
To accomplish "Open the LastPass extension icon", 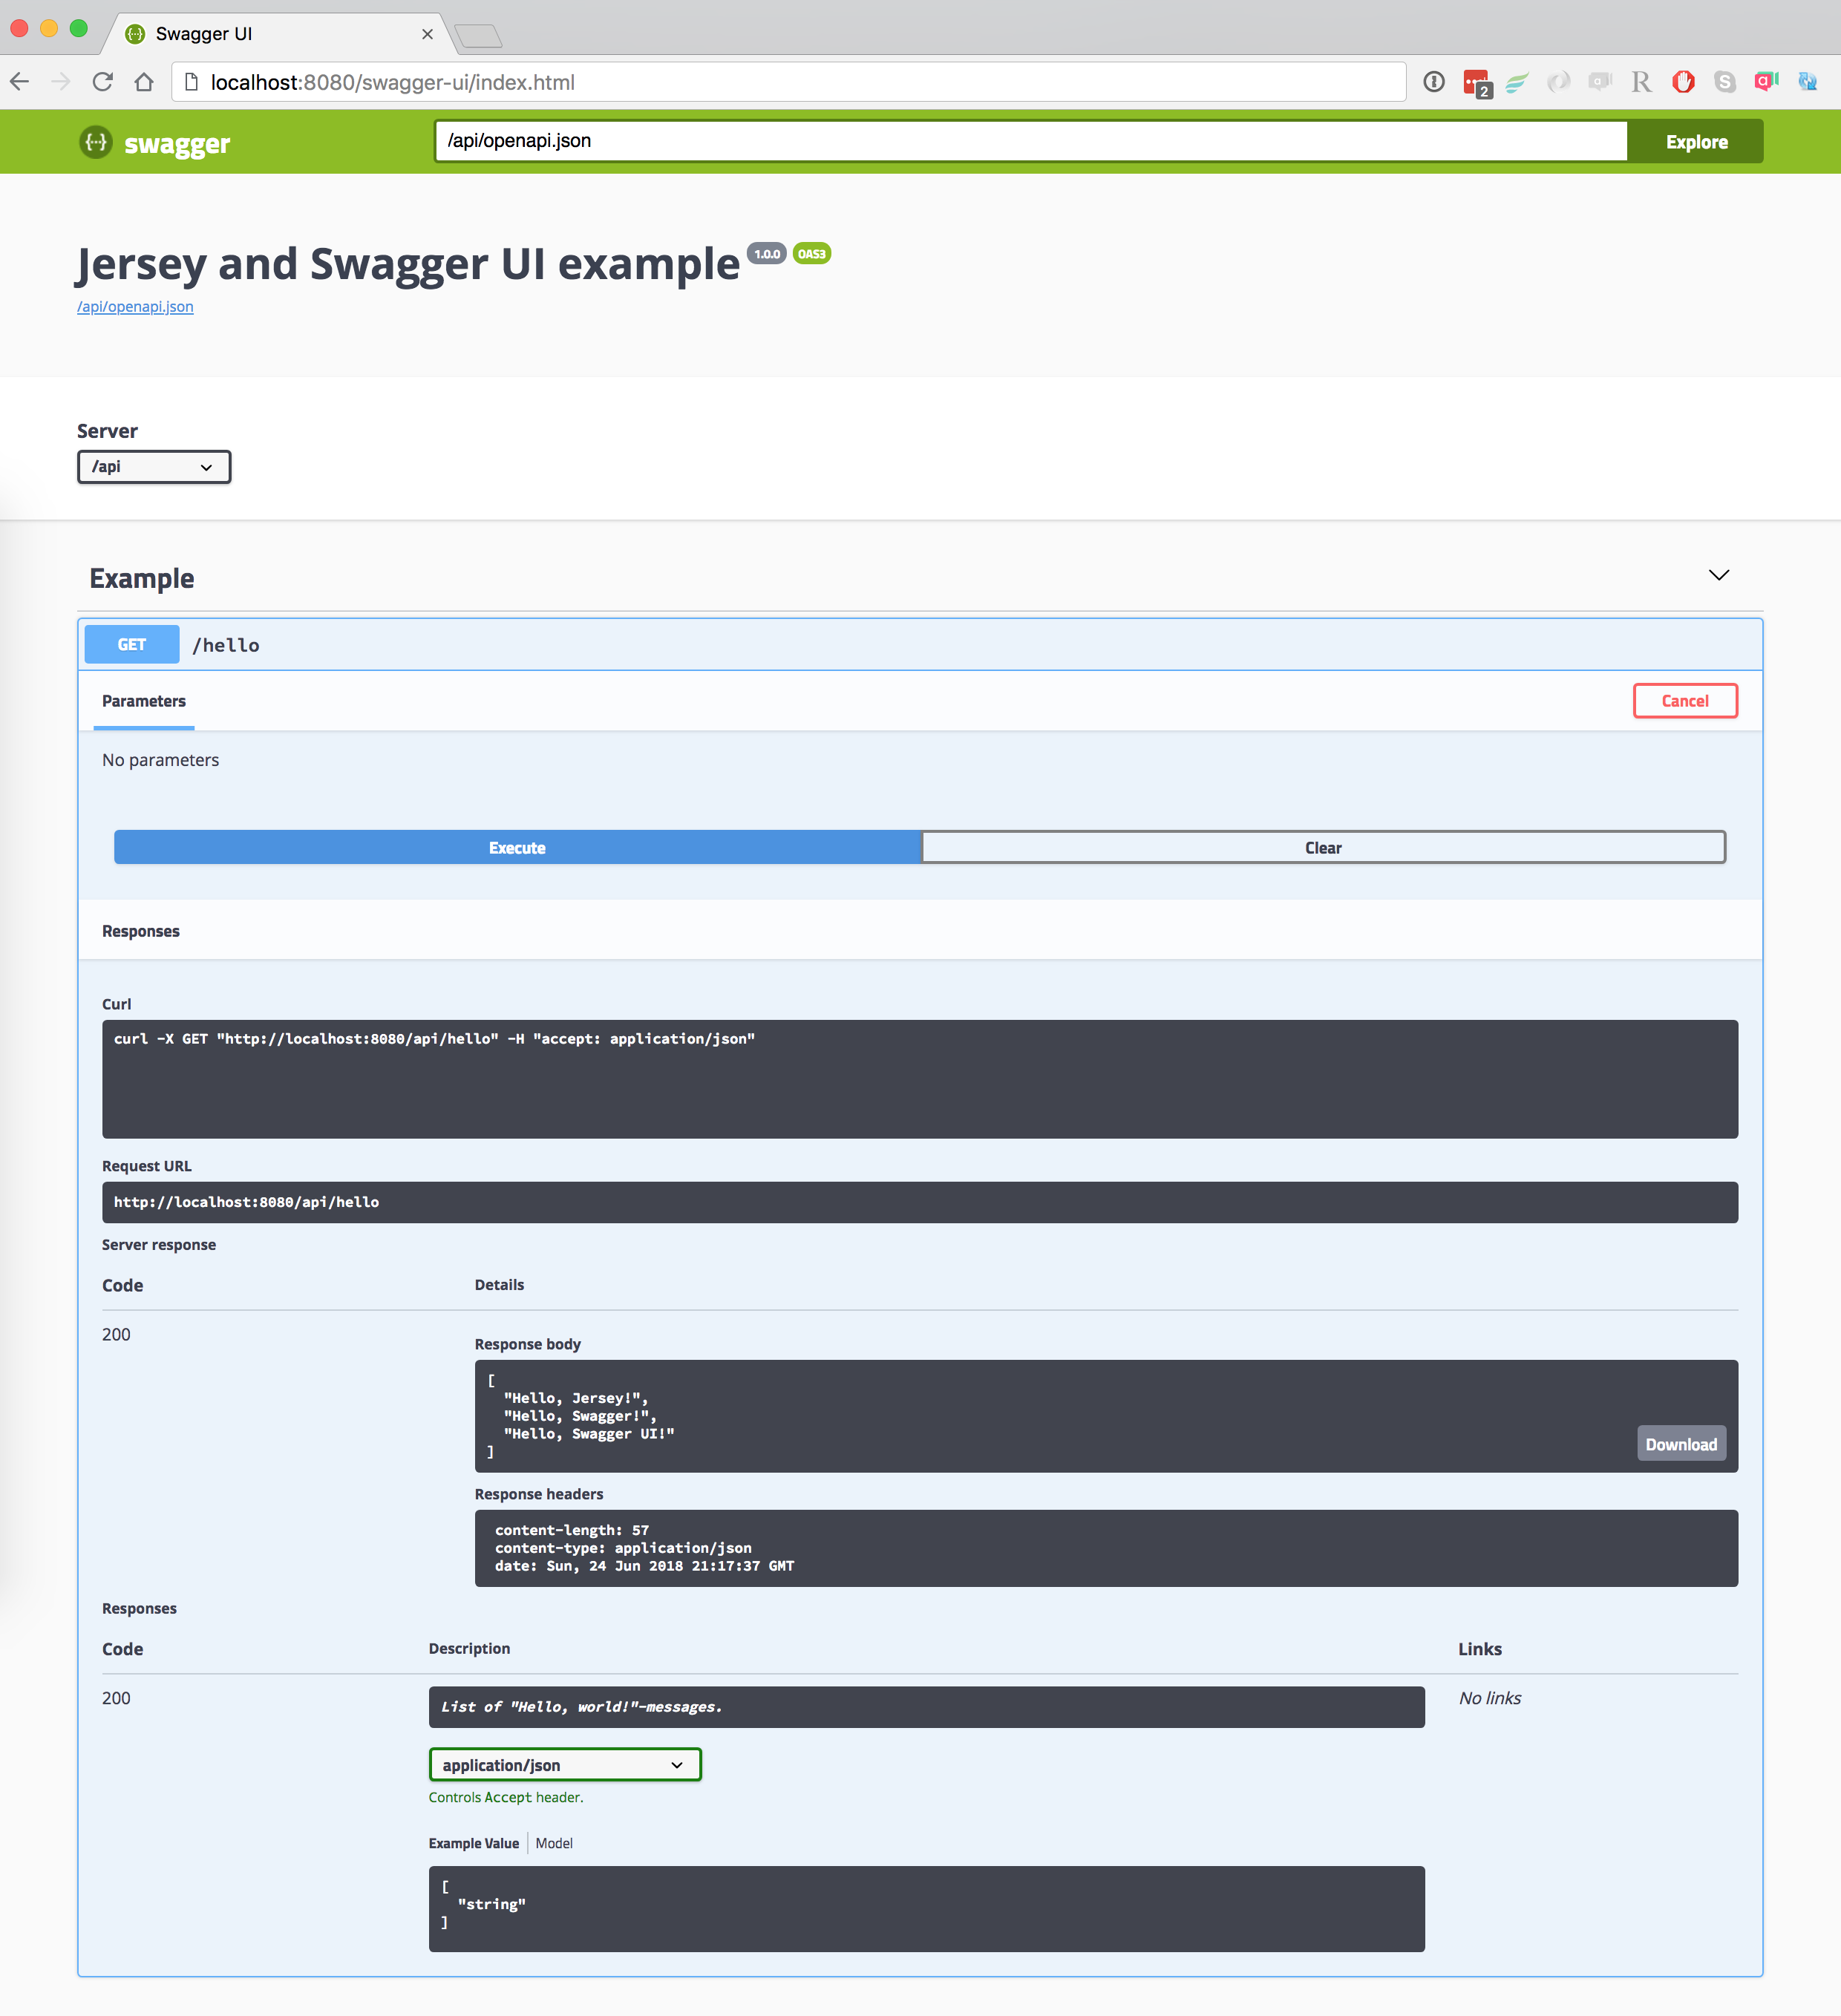I will pyautogui.click(x=1476, y=83).
